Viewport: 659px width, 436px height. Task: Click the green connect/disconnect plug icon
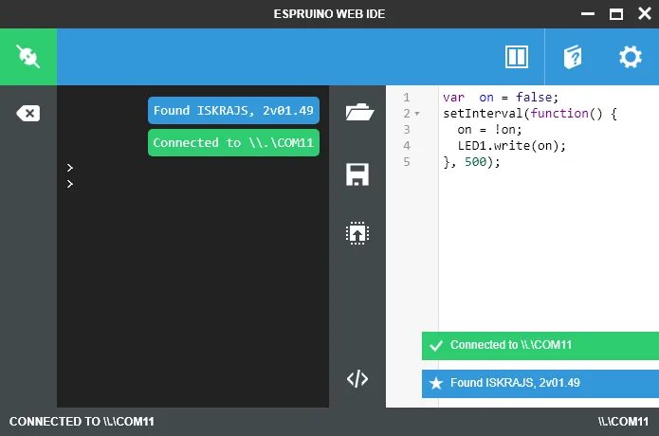(x=28, y=57)
